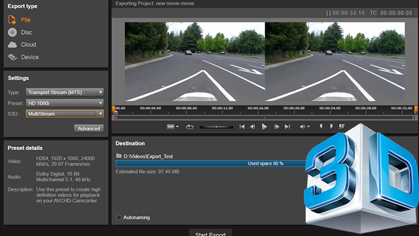Viewport: 419px width, 236px height.
Task: Play the preview
Action: (264, 127)
